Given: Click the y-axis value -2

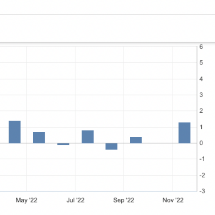Looking at the screenshot, I should coord(202,175).
